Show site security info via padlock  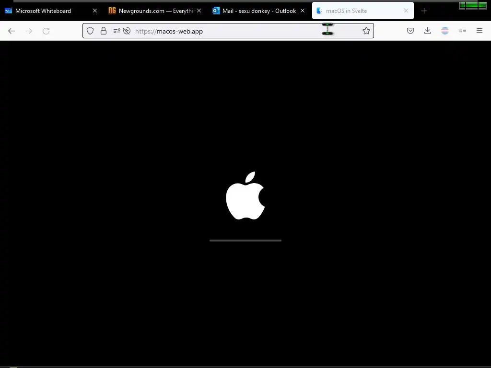104,31
